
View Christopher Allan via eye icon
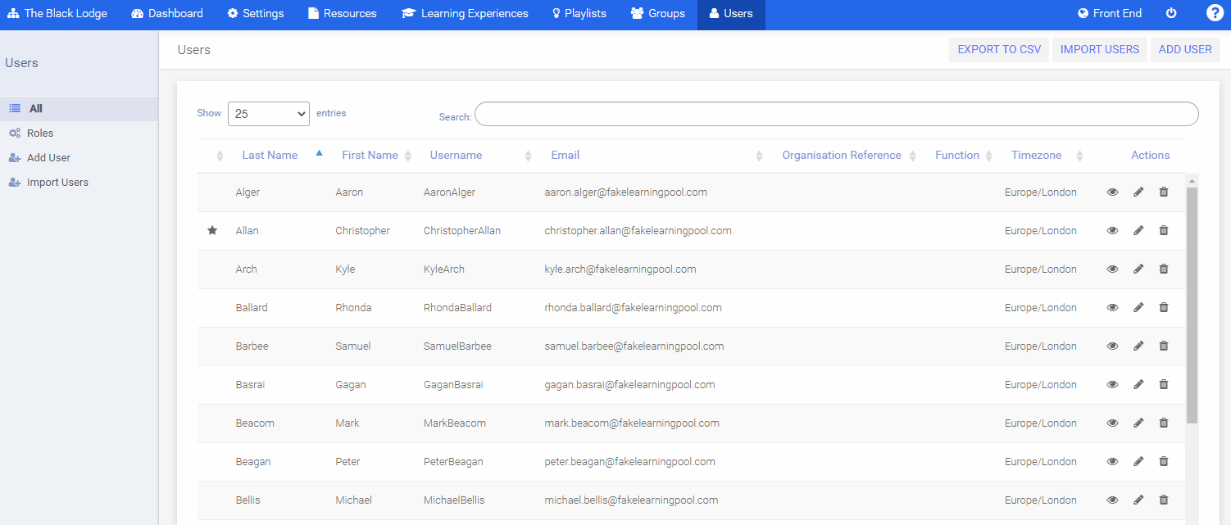[1112, 231]
